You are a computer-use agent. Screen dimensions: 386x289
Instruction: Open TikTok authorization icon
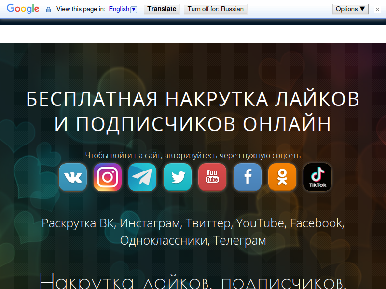click(x=317, y=177)
